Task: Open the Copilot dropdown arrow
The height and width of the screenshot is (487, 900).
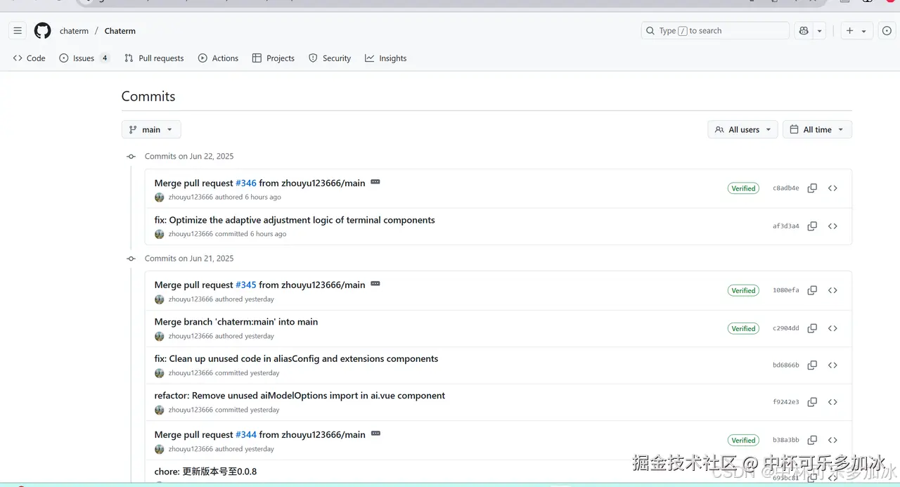Action: coord(820,31)
